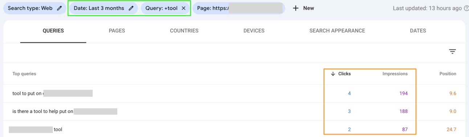Sort the table by Position column
Viewport: 469px width, 137px height.
click(448, 74)
